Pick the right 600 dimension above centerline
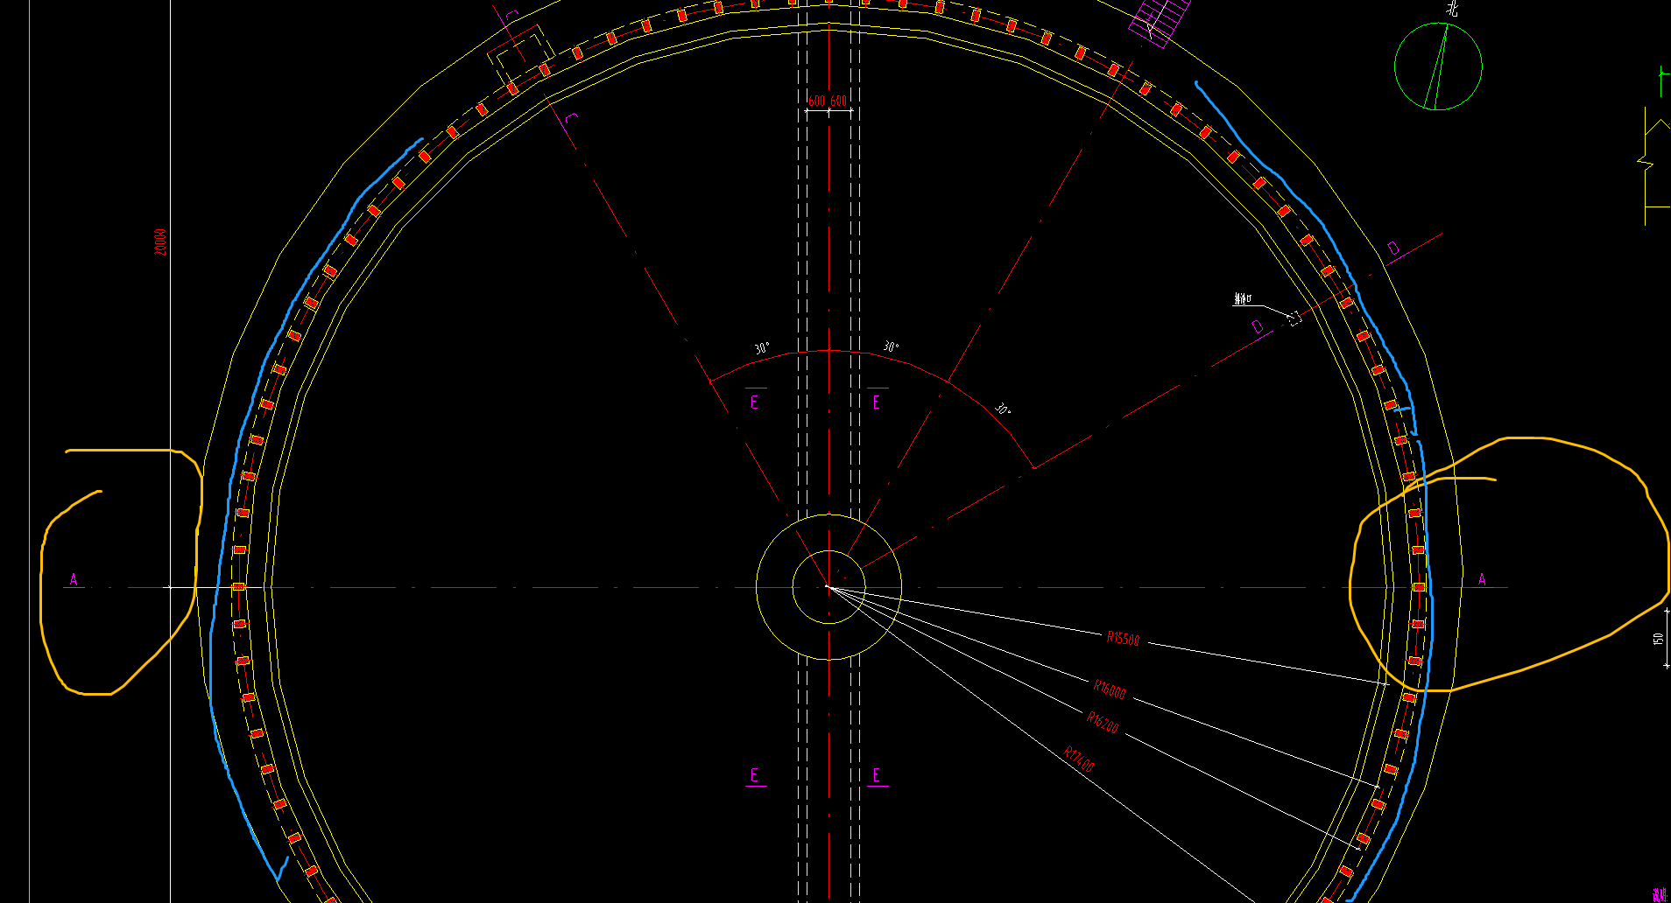This screenshot has width=1671, height=903. [838, 101]
